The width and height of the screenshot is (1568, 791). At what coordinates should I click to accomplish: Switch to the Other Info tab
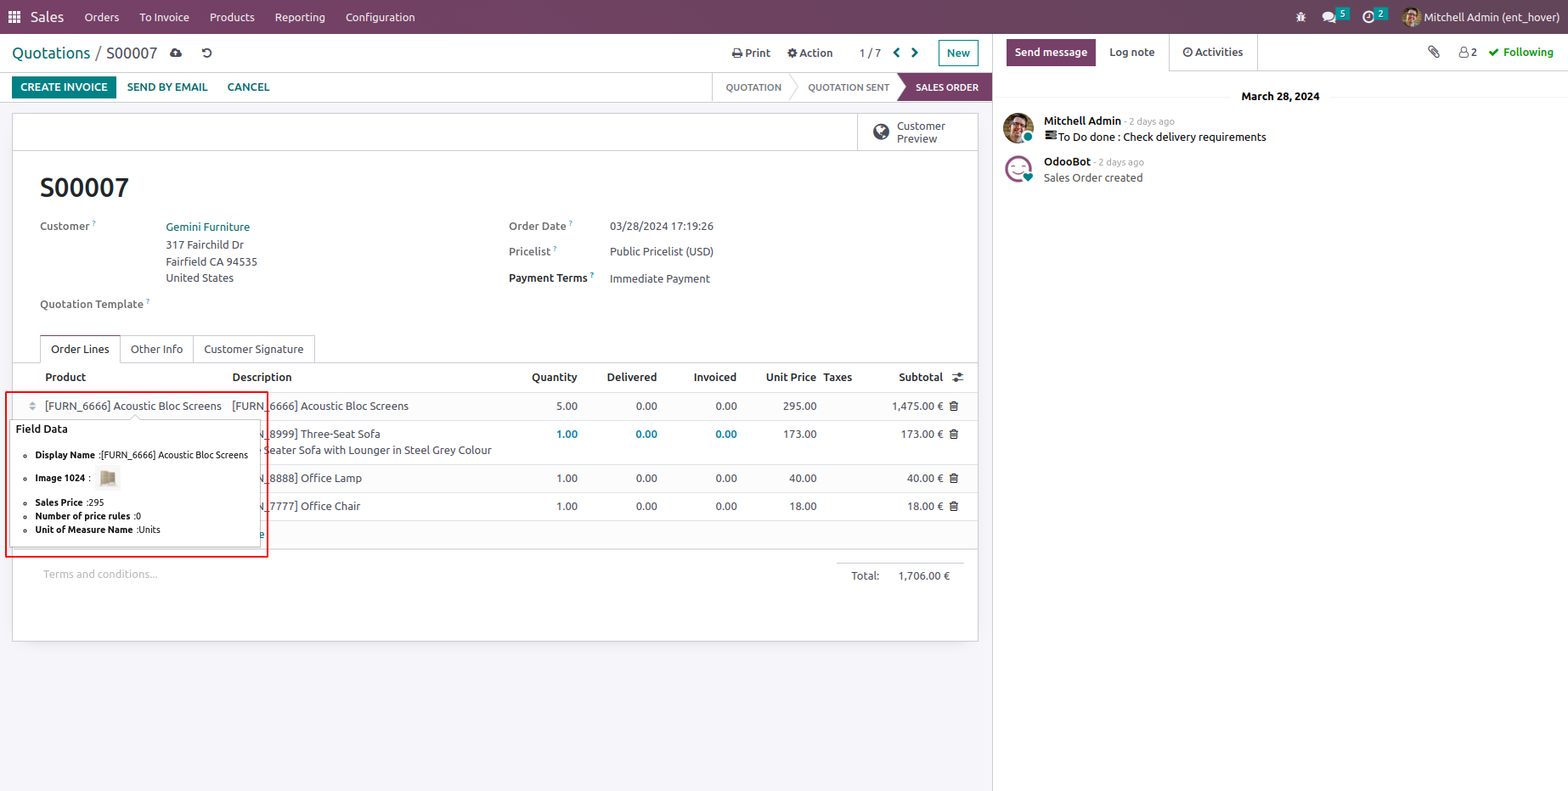pyautogui.click(x=156, y=349)
